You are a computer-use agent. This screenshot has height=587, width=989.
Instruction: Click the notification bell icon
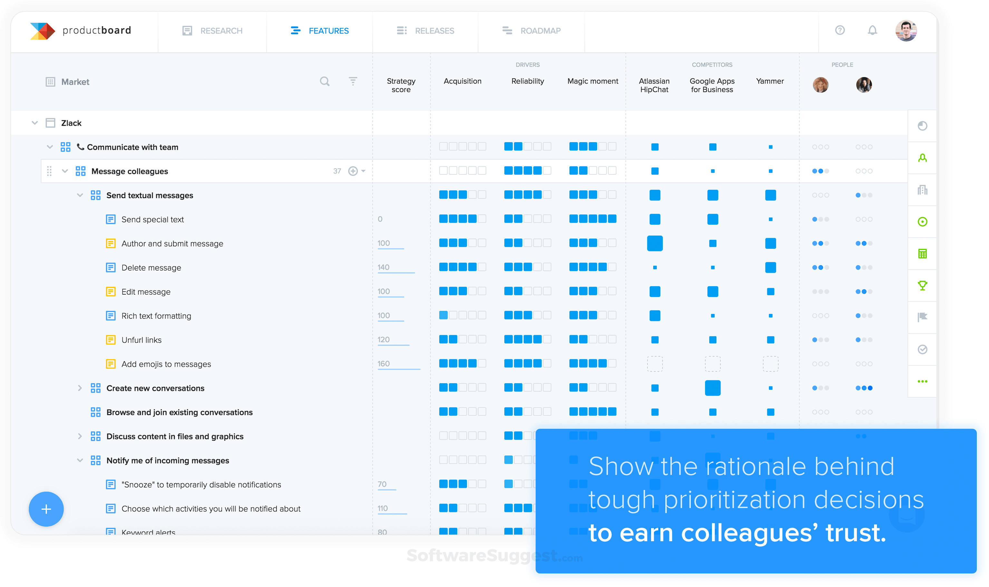pos(872,30)
